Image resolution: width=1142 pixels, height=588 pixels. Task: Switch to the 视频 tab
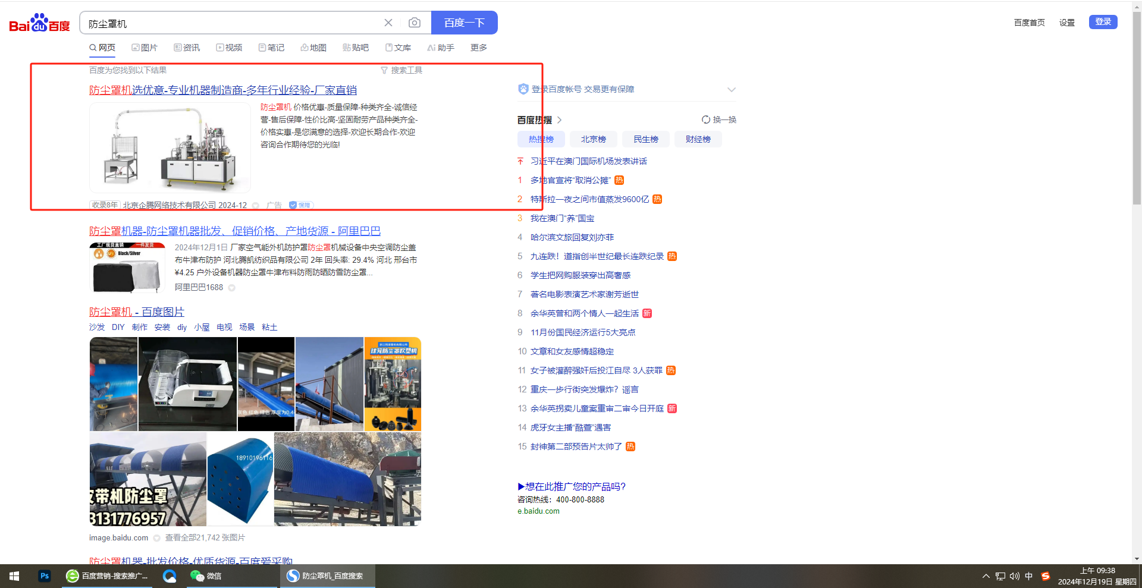[x=229, y=48]
